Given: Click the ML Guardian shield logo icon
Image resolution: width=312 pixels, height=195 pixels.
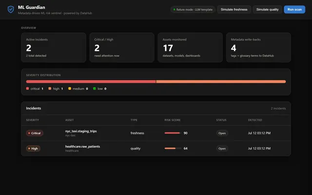Looking at the screenshot, I should click(x=11, y=9).
